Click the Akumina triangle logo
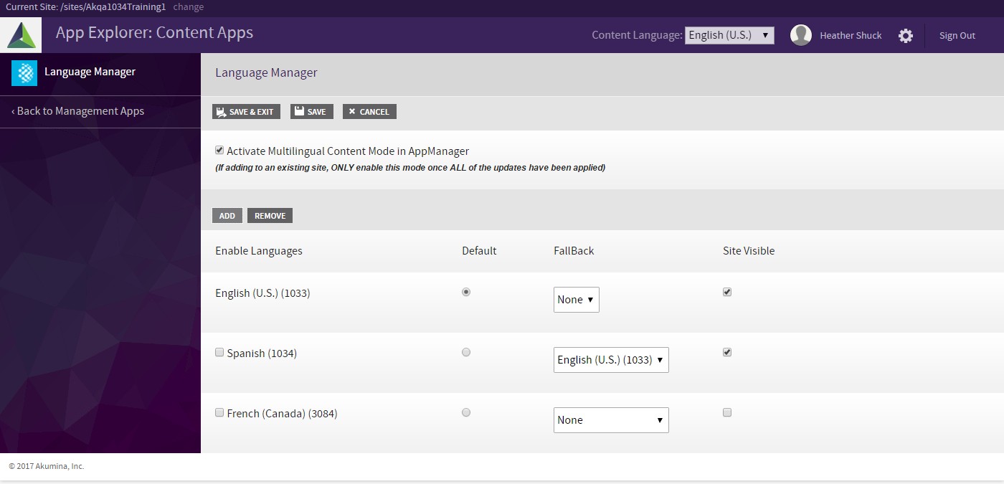 [21, 32]
